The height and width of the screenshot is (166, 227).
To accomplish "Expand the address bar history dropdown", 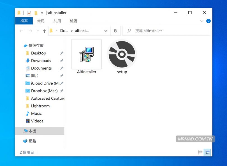I will 106,31.
